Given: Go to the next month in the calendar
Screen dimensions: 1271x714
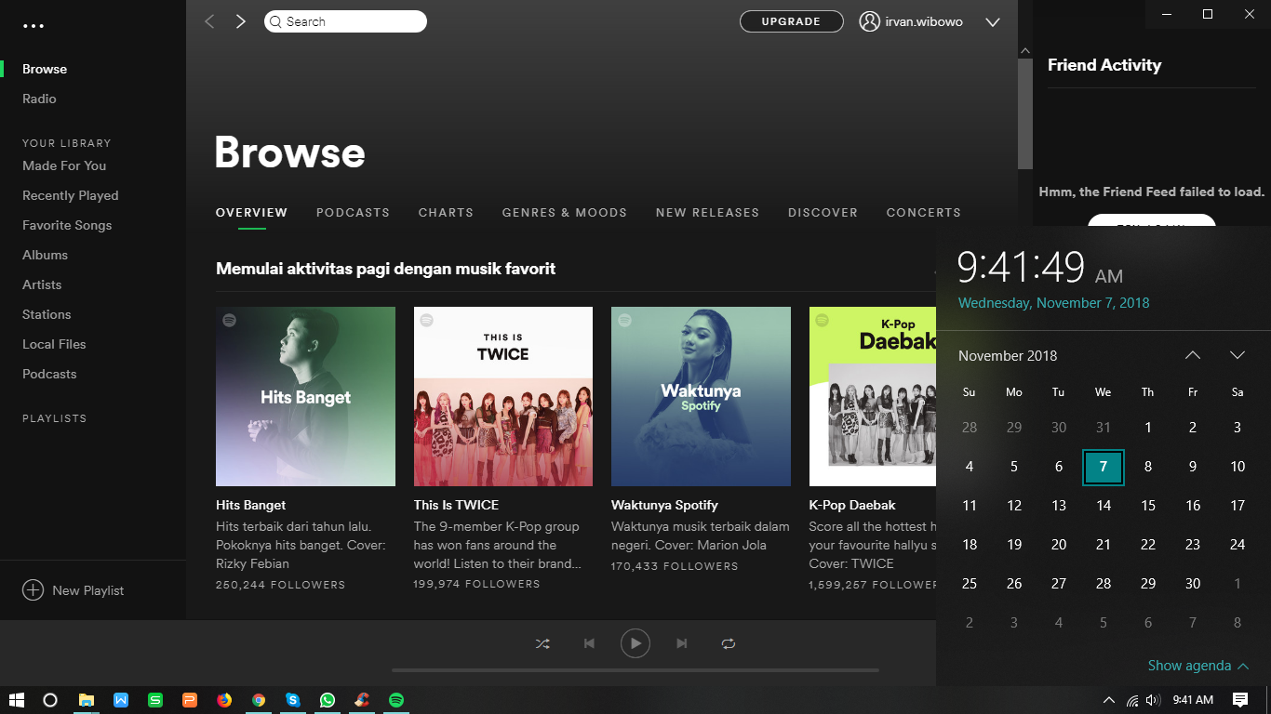Looking at the screenshot, I should click(1237, 355).
